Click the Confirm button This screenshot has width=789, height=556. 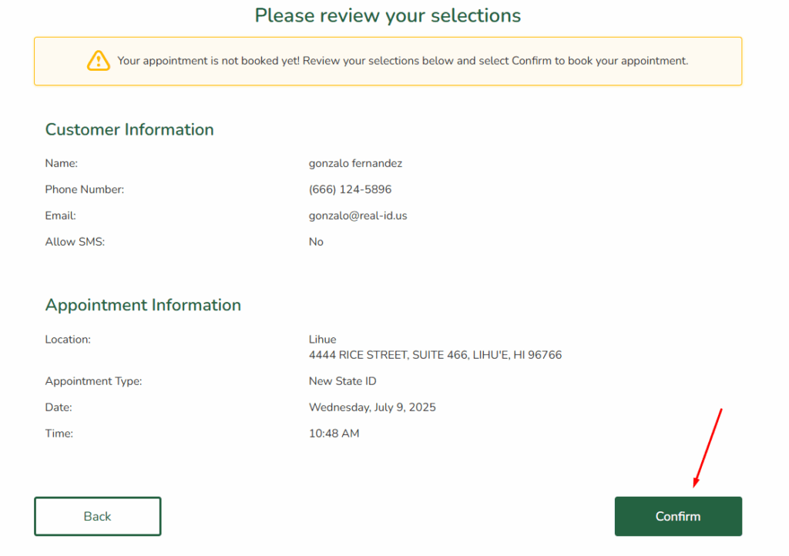coord(678,516)
